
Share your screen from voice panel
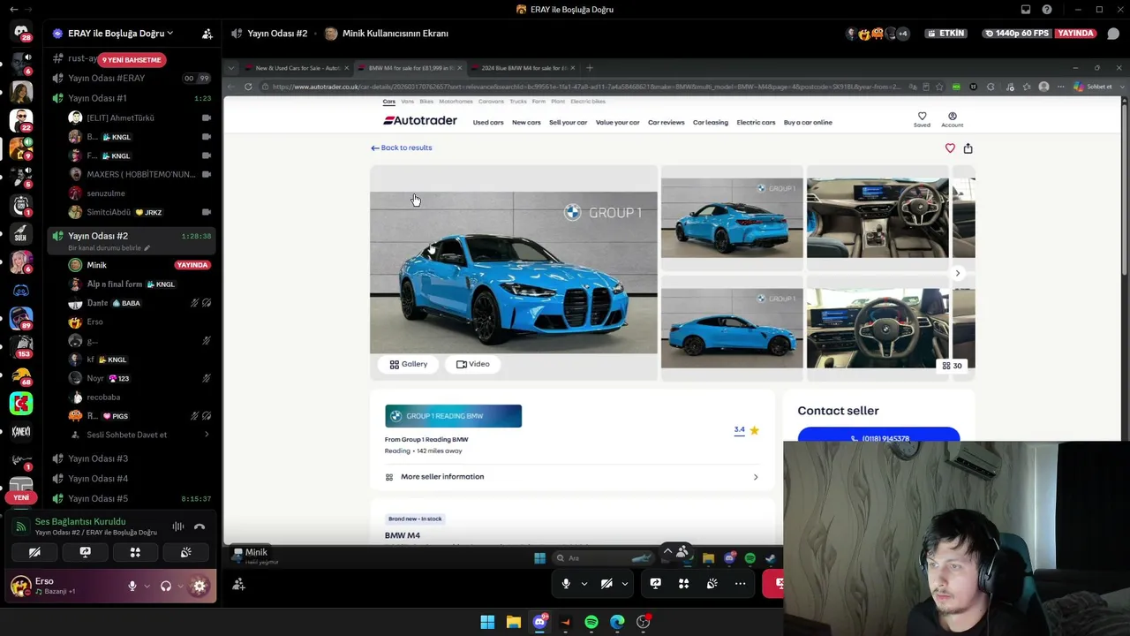click(x=85, y=553)
